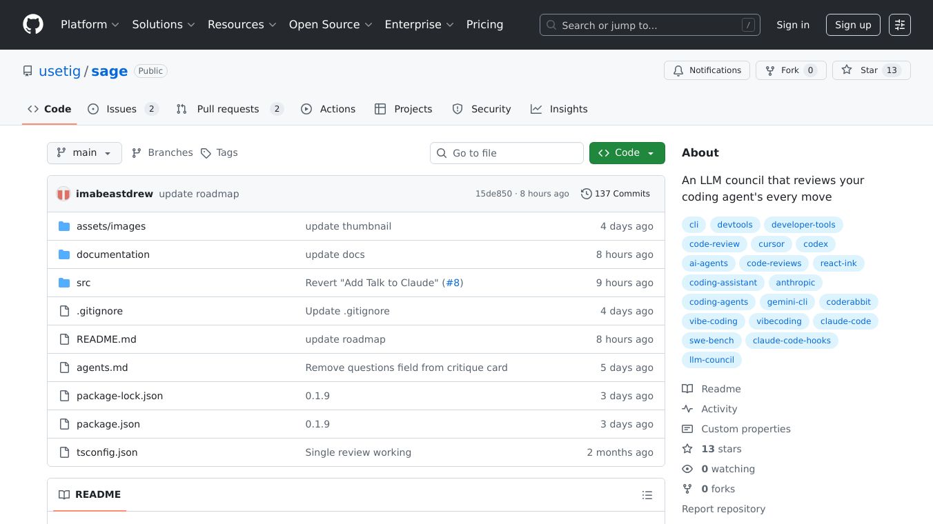Image resolution: width=933 pixels, height=524 pixels.
Task: Open the src folder
Action: [84, 283]
